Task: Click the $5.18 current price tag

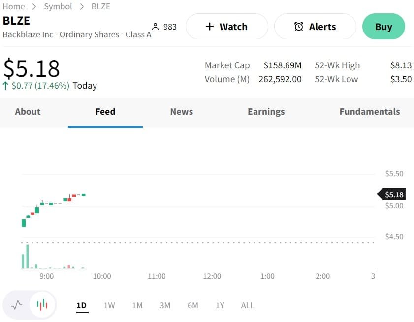Action: pos(393,194)
